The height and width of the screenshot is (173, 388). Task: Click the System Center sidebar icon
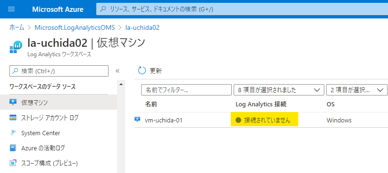[x=13, y=133]
